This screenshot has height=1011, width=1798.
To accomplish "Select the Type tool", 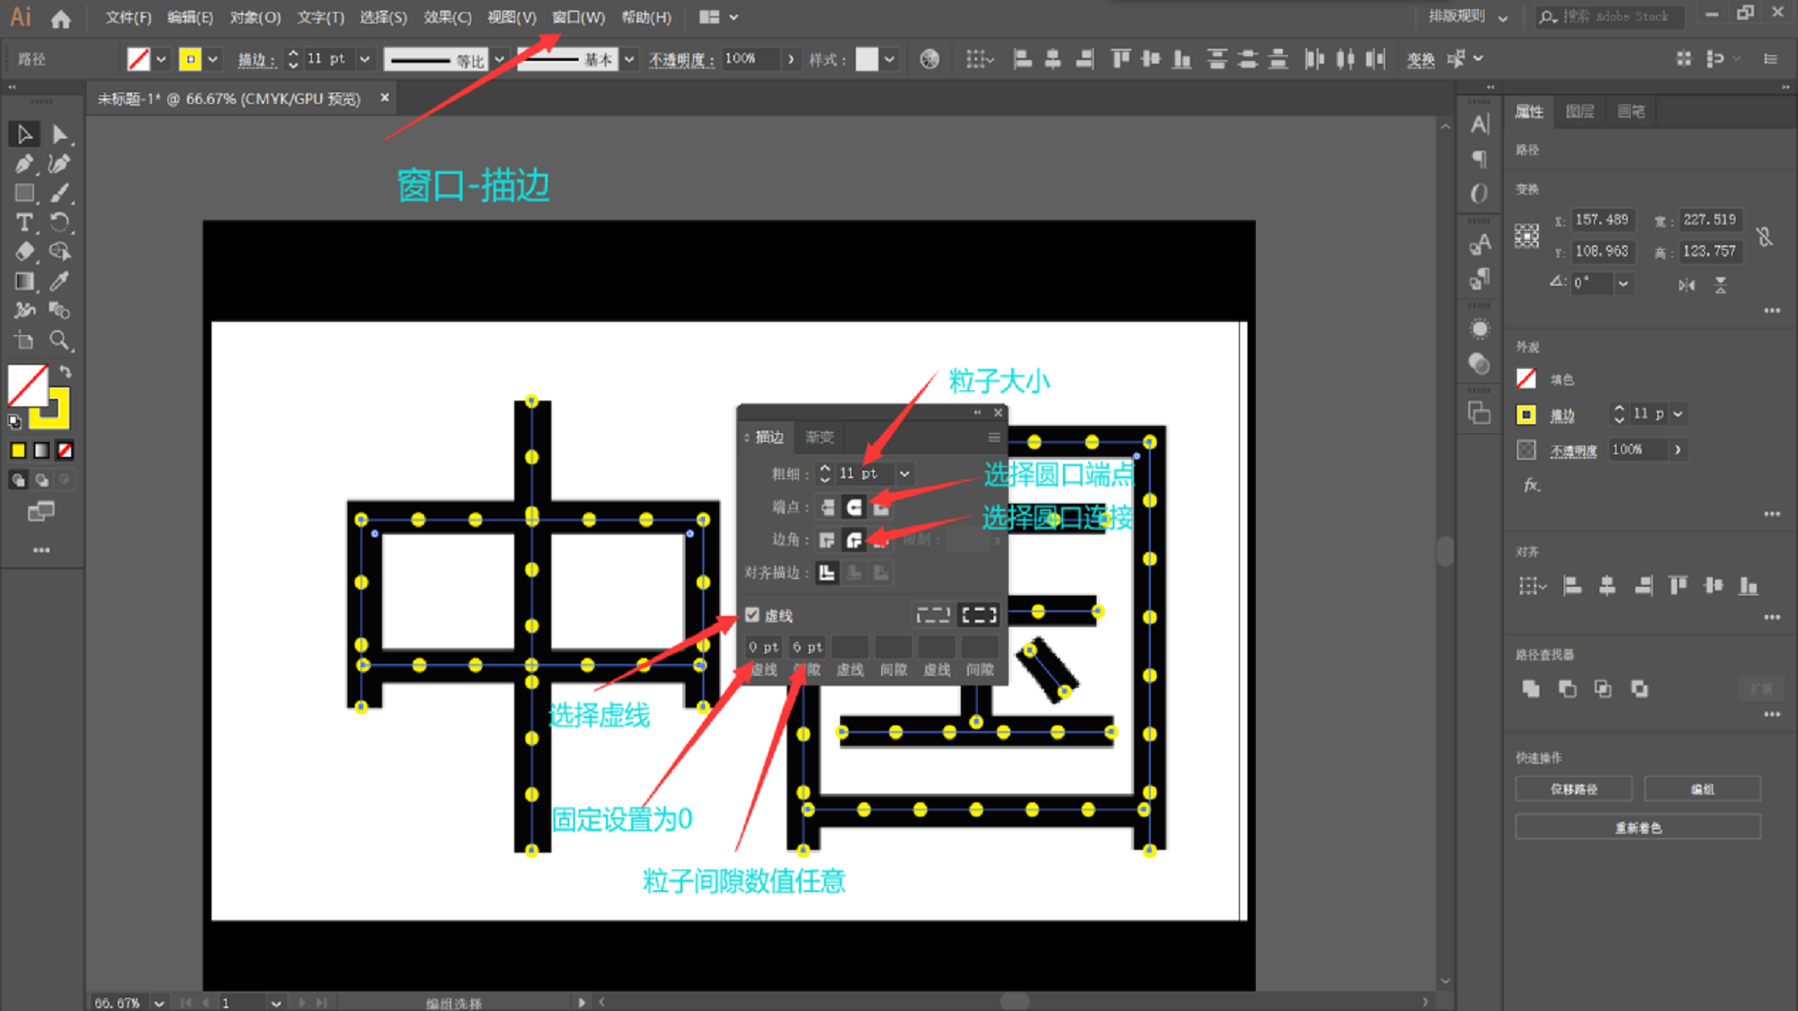I will (x=24, y=223).
